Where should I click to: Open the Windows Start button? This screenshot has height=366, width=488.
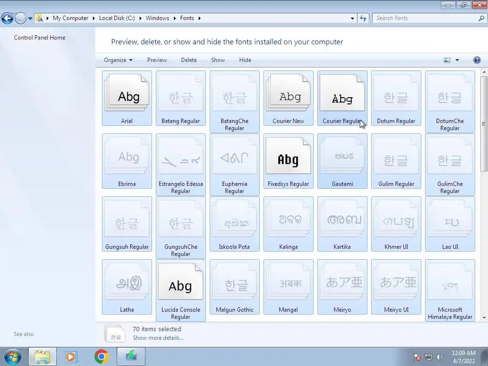point(13,356)
